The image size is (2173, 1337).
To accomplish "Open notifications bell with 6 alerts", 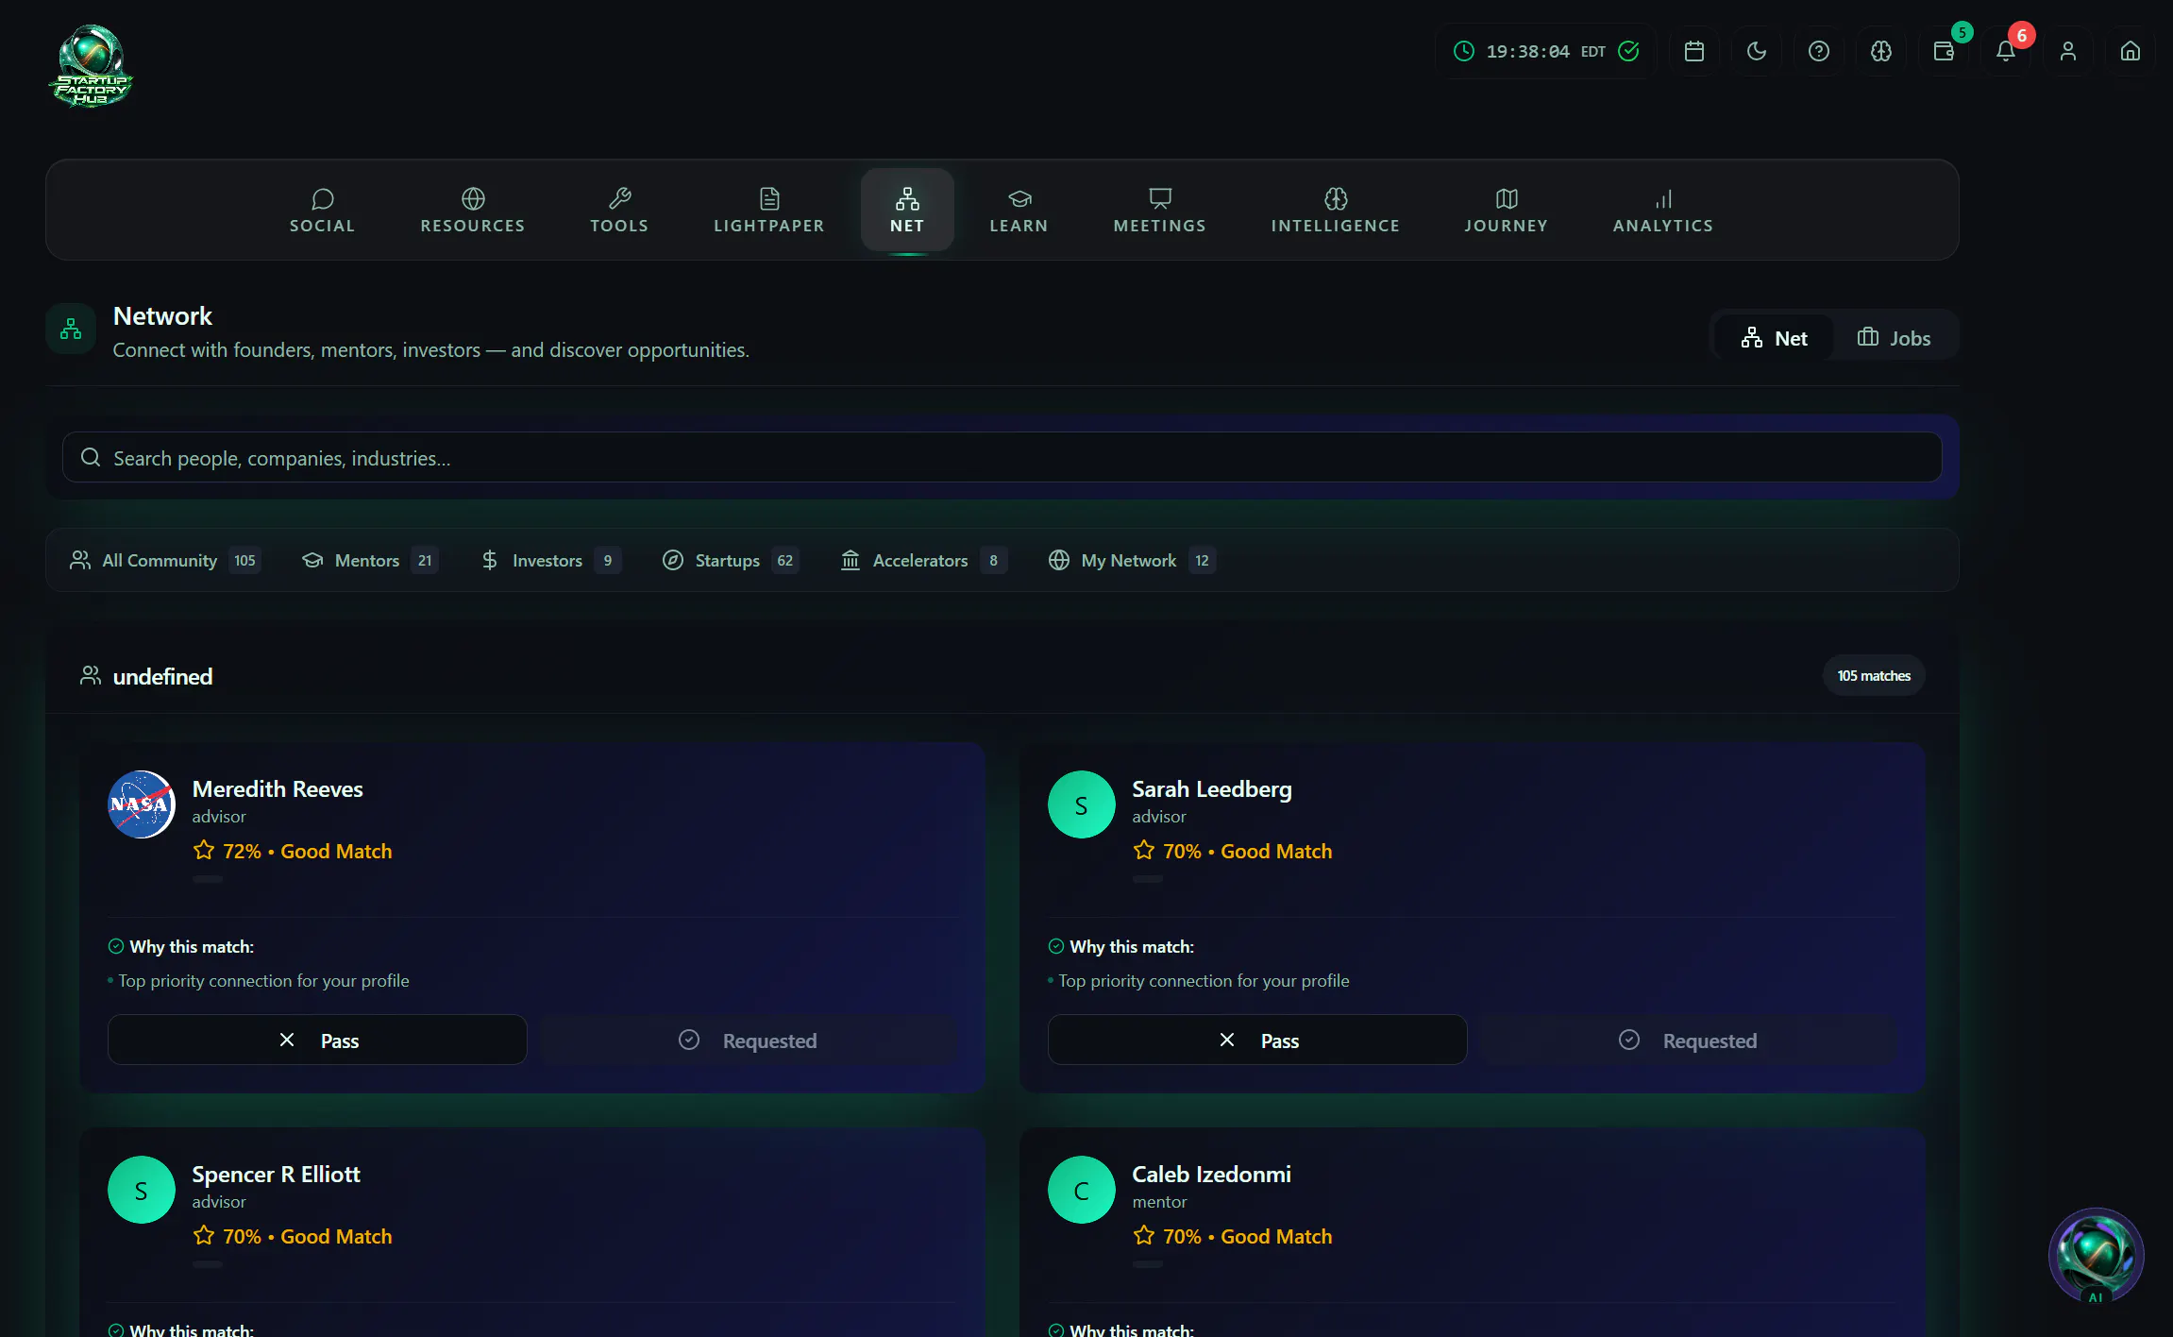I will (2006, 51).
